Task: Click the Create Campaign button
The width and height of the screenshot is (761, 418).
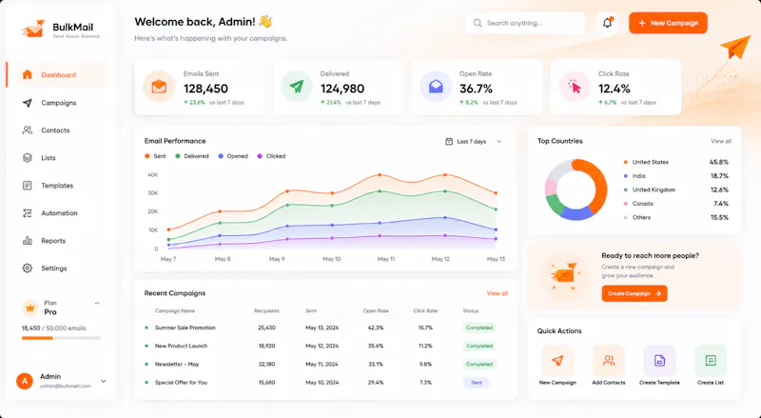Action: point(634,293)
